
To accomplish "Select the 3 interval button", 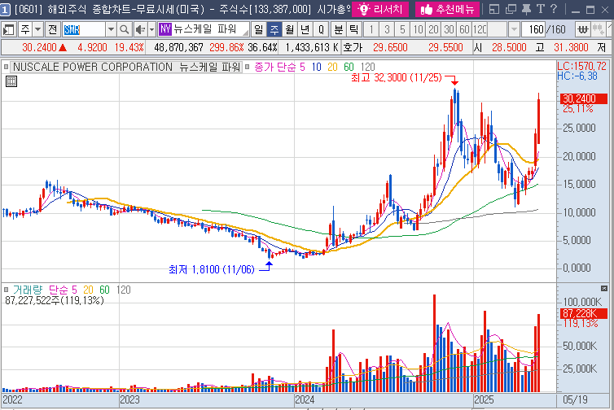I will click(x=387, y=29).
